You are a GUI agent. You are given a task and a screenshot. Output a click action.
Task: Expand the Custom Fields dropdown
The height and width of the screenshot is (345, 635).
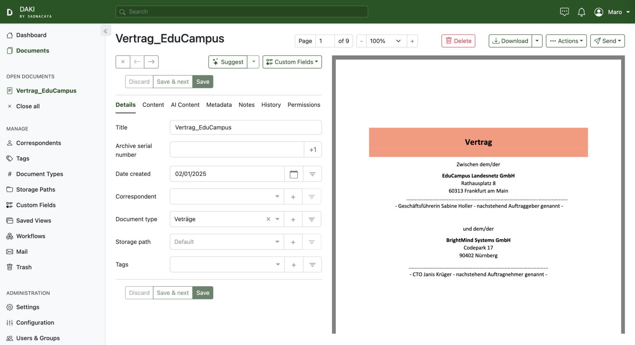(292, 62)
